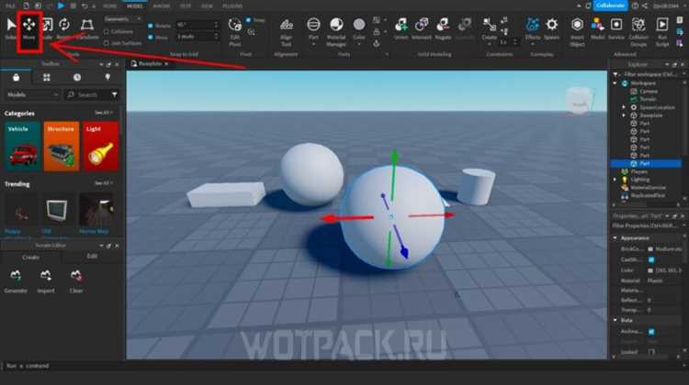Open the Color picker sphere
The height and width of the screenshot is (385, 689).
(359, 25)
